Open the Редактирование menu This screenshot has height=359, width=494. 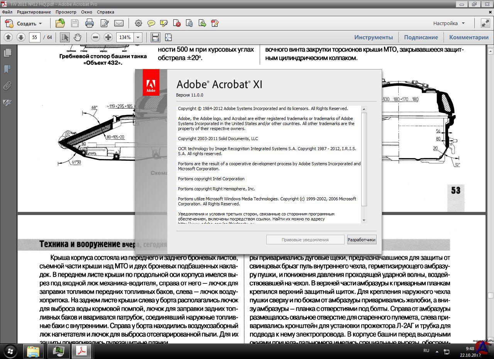34,12
